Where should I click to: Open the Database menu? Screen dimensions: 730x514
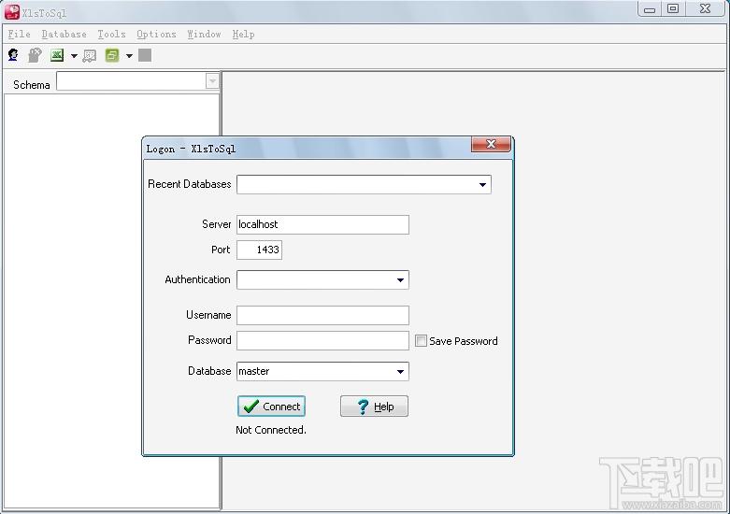(64, 34)
